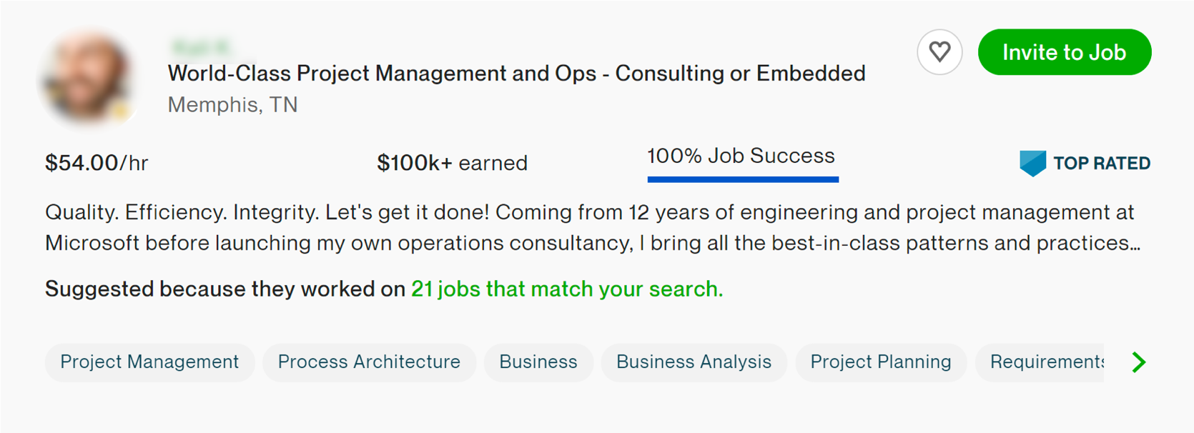Screen dimensions: 1194x433
Task: Click the 100% Job Success stat
Action: (x=741, y=156)
